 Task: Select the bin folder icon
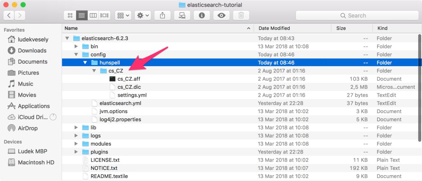(x=86, y=46)
